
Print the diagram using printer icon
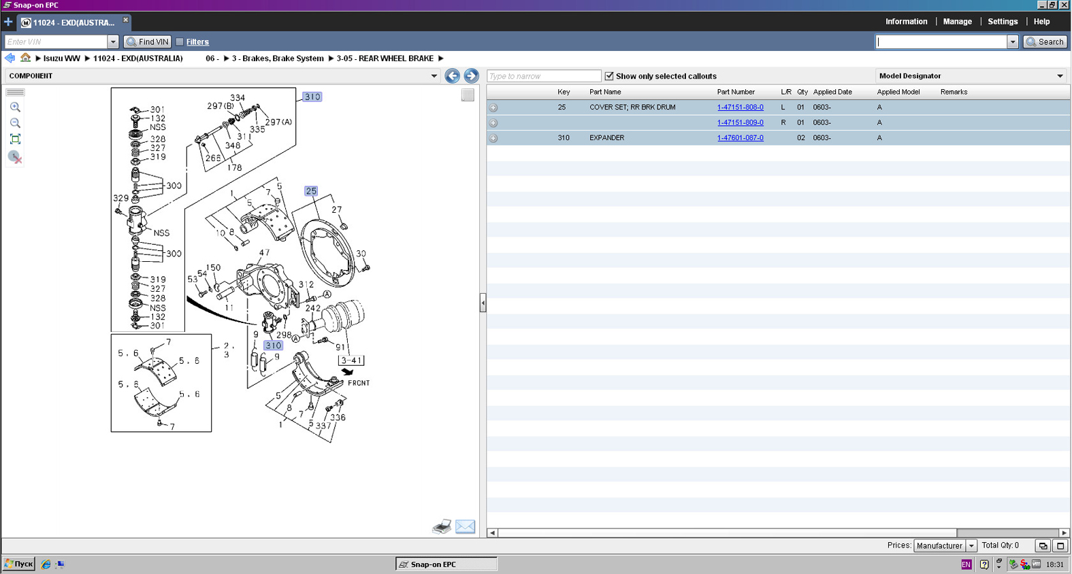click(x=442, y=527)
